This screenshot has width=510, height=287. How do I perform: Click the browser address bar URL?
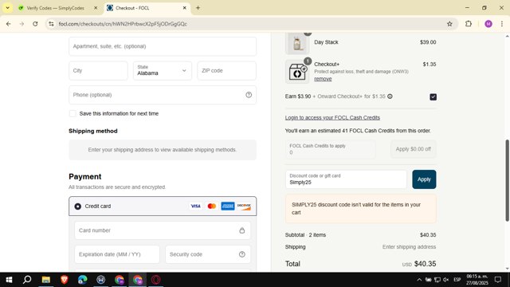(x=123, y=24)
